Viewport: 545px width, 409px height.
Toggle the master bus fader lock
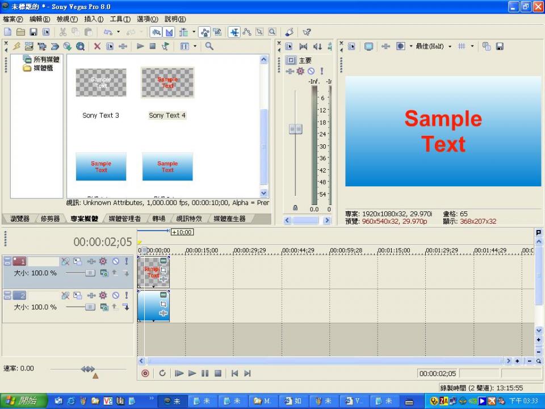(x=295, y=208)
